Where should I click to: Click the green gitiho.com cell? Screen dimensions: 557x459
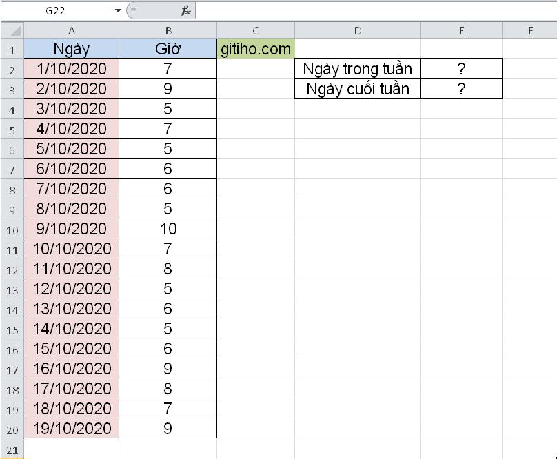255,49
